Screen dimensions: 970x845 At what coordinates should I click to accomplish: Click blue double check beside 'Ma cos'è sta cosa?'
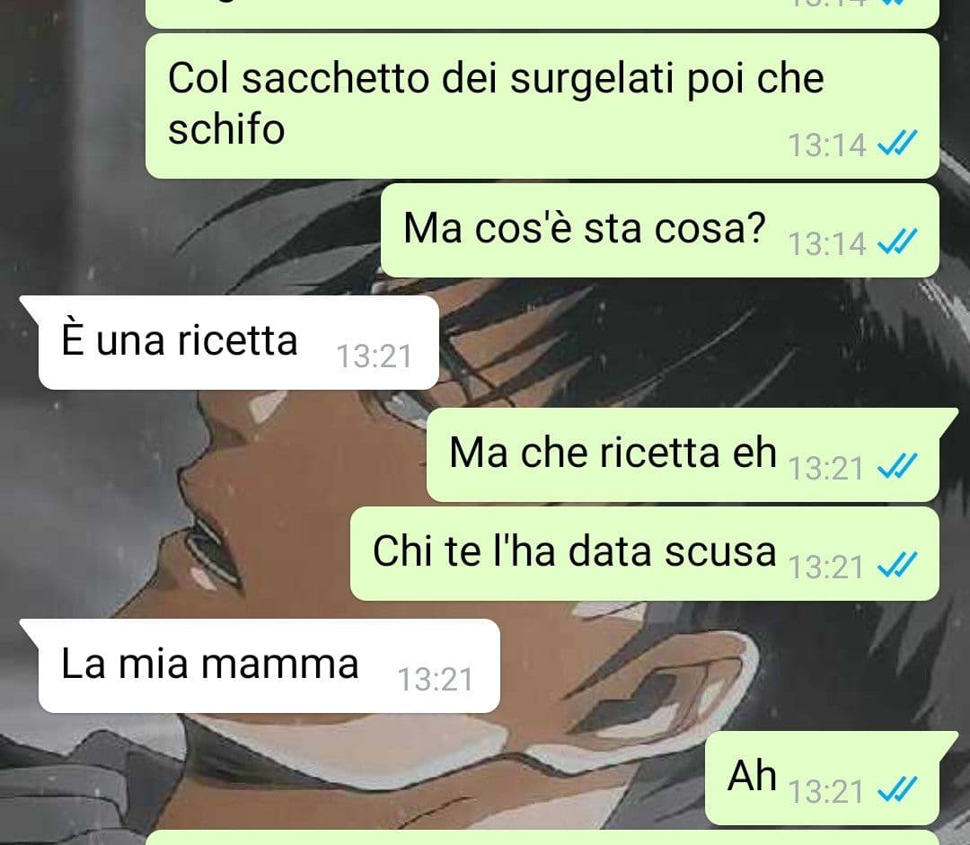(x=897, y=242)
